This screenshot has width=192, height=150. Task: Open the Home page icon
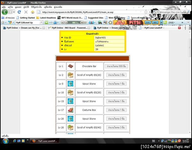[x=33, y=12]
